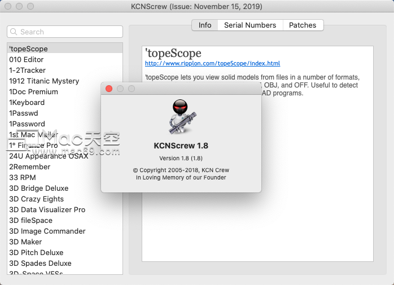
Task: Choose 1-2Tracker from the list
Action: pyautogui.click(x=65, y=71)
